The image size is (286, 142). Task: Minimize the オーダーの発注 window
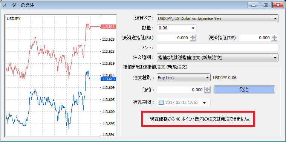point(253,5)
